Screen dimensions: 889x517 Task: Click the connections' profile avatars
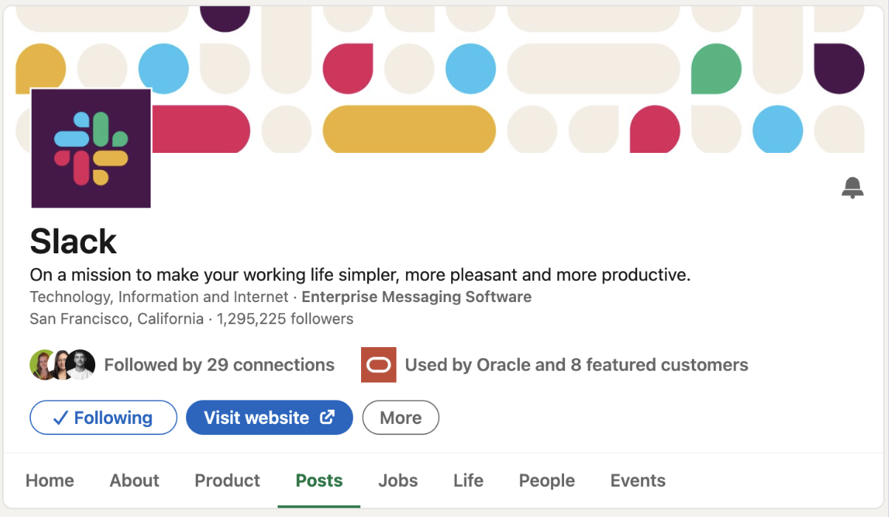click(x=63, y=365)
